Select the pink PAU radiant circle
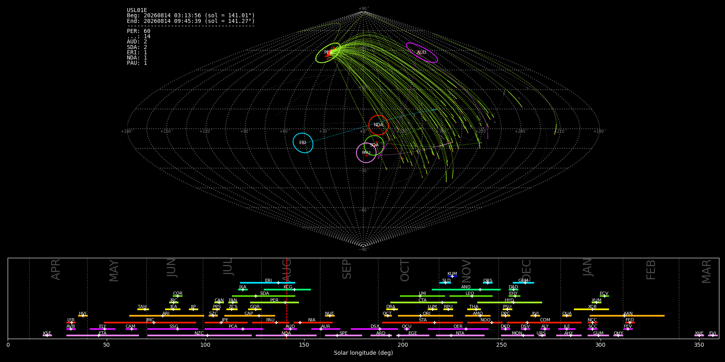Image resolution: width=725 pixels, height=362 pixels. (x=367, y=153)
